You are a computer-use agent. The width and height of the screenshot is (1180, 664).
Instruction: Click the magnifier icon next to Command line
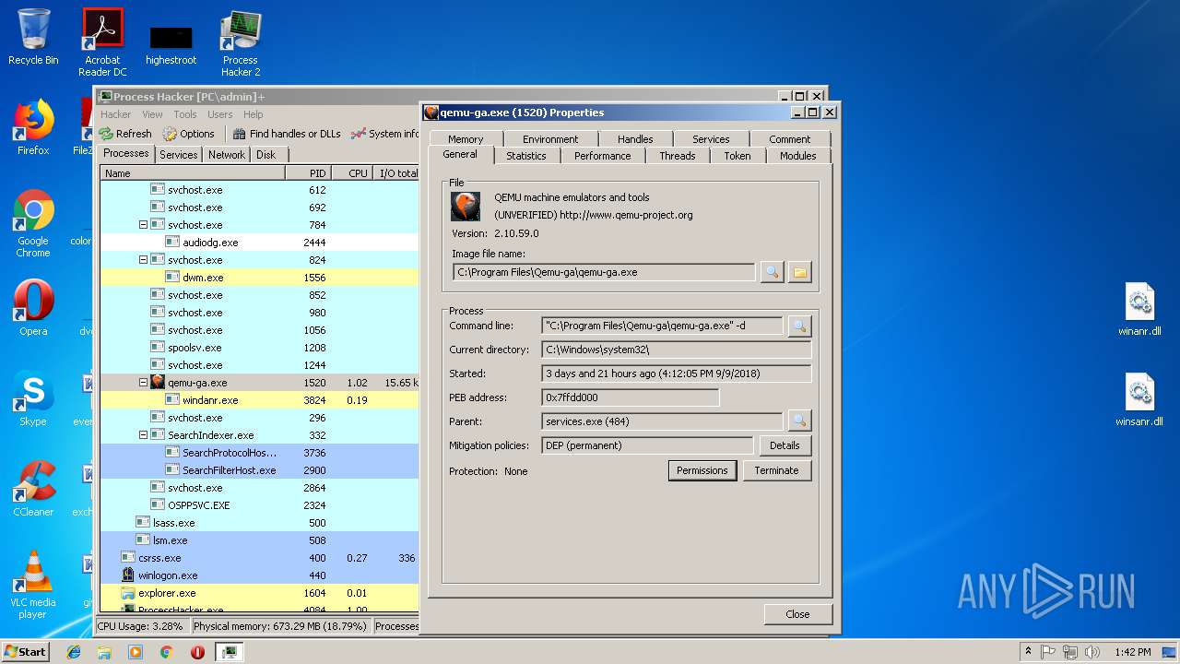[799, 326]
